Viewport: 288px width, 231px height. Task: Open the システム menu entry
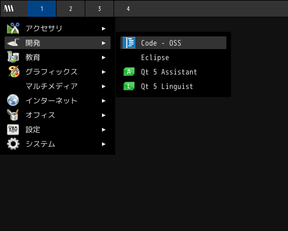[x=58, y=144]
